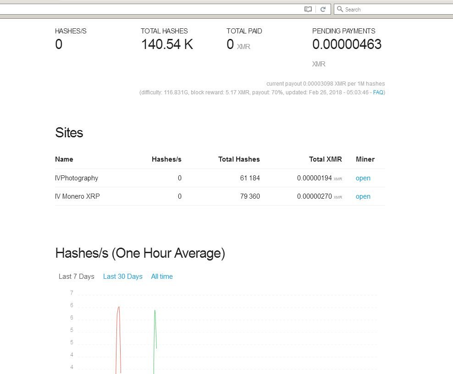Click the Name column header
The width and height of the screenshot is (453, 374).
tap(64, 159)
